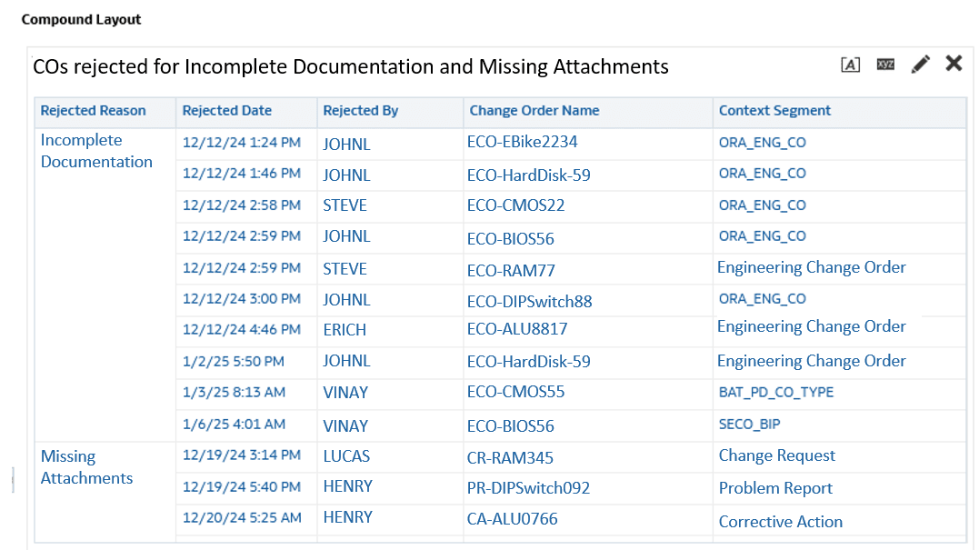Open the CR-RAM345 change request link
The width and height of the screenshot is (979, 550).
509,457
